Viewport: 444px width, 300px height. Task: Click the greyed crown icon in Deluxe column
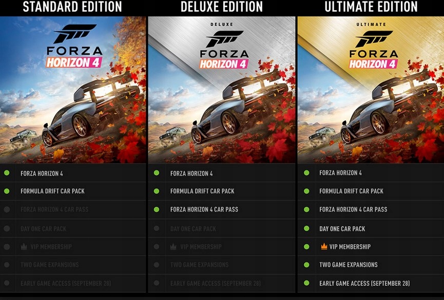173,246
